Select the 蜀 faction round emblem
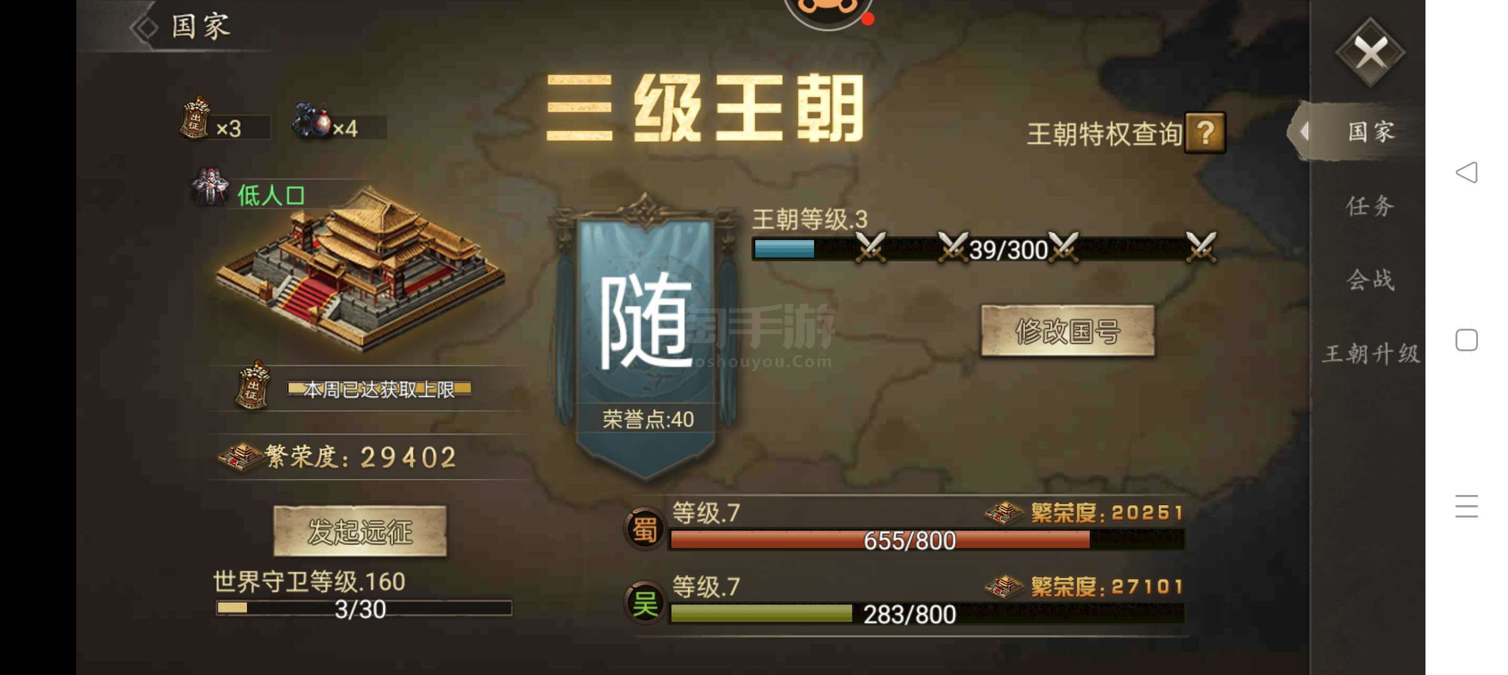The height and width of the screenshot is (675, 1508). 645,529
